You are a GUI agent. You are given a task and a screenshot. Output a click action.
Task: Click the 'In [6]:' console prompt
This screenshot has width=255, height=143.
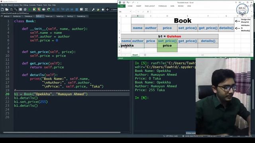click(142, 98)
